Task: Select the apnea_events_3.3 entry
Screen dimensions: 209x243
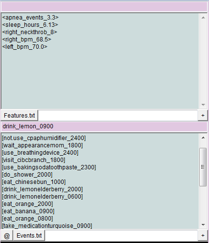Action: click(30, 18)
